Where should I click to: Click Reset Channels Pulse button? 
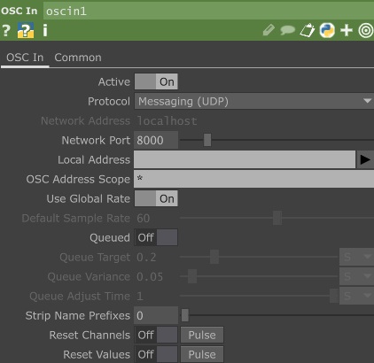tap(202, 335)
